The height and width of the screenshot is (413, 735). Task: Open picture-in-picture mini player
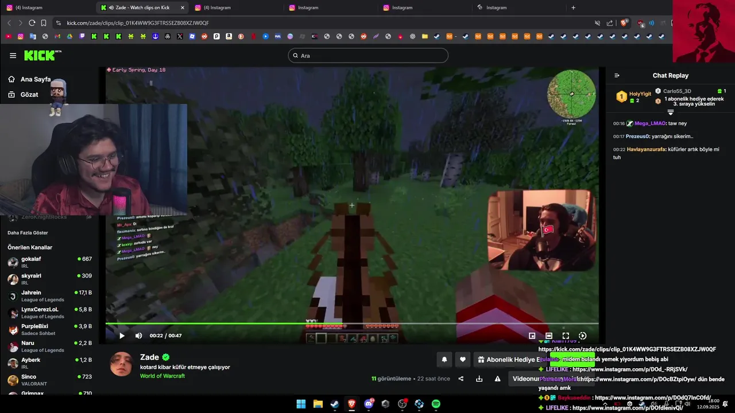tap(532, 336)
